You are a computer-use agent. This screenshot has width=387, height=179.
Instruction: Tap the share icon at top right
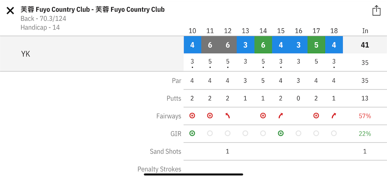(376, 11)
